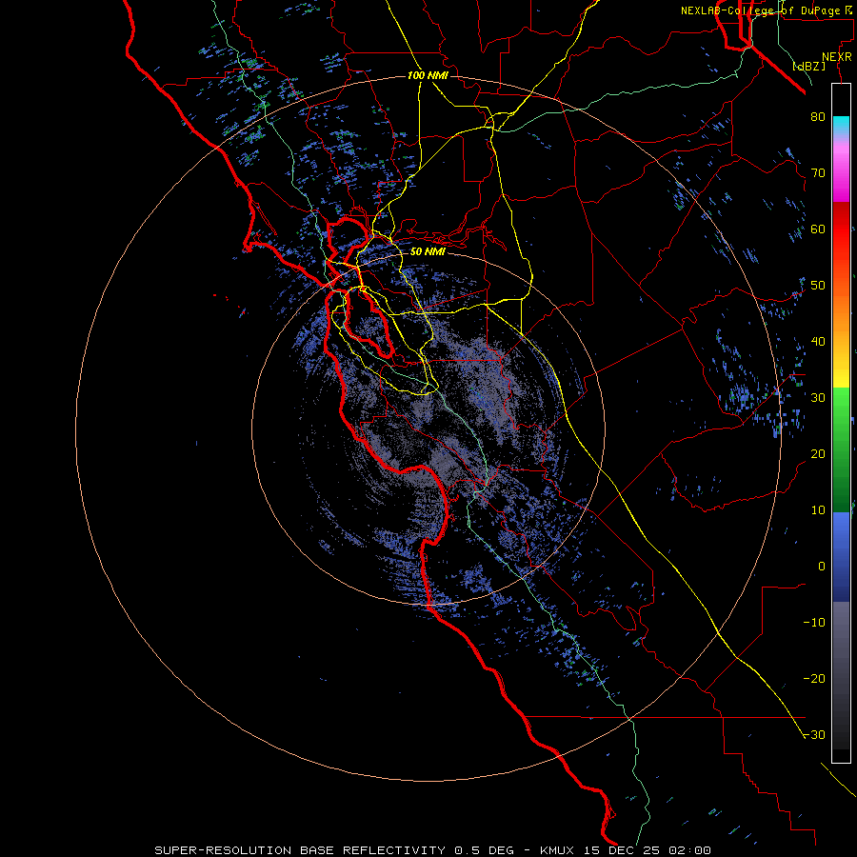Click the NEXR label above the color scale
The image size is (857, 857).
(x=836, y=57)
